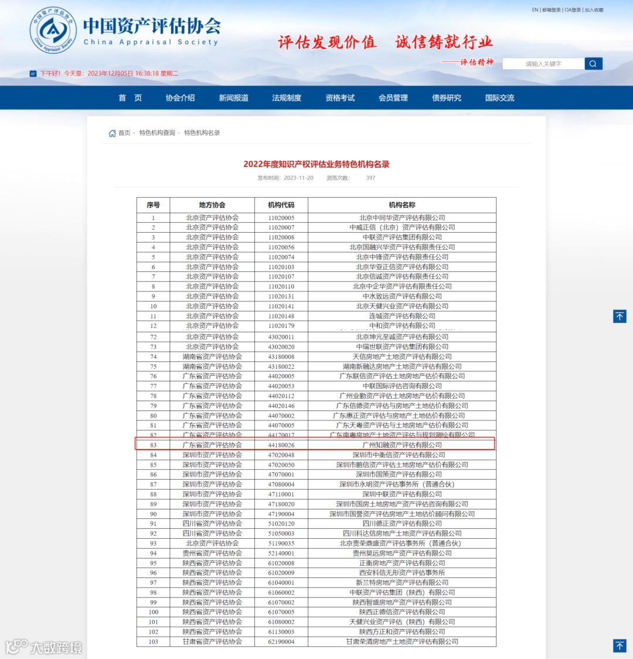The height and width of the screenshot is (659, 633).
Task: Select cell 西安科信无形资产评估事务所
Action: click(402, 573)
